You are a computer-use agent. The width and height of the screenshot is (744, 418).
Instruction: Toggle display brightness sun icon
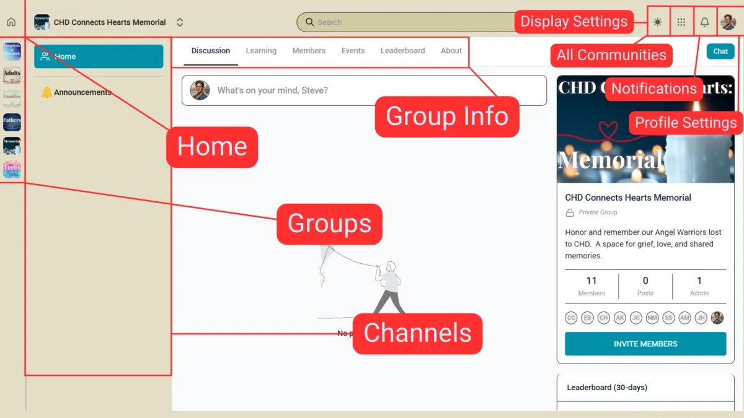click(x=657, y=22)
